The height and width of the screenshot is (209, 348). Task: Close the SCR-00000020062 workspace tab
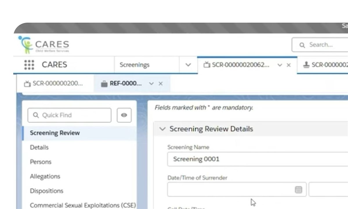point(289,65)
